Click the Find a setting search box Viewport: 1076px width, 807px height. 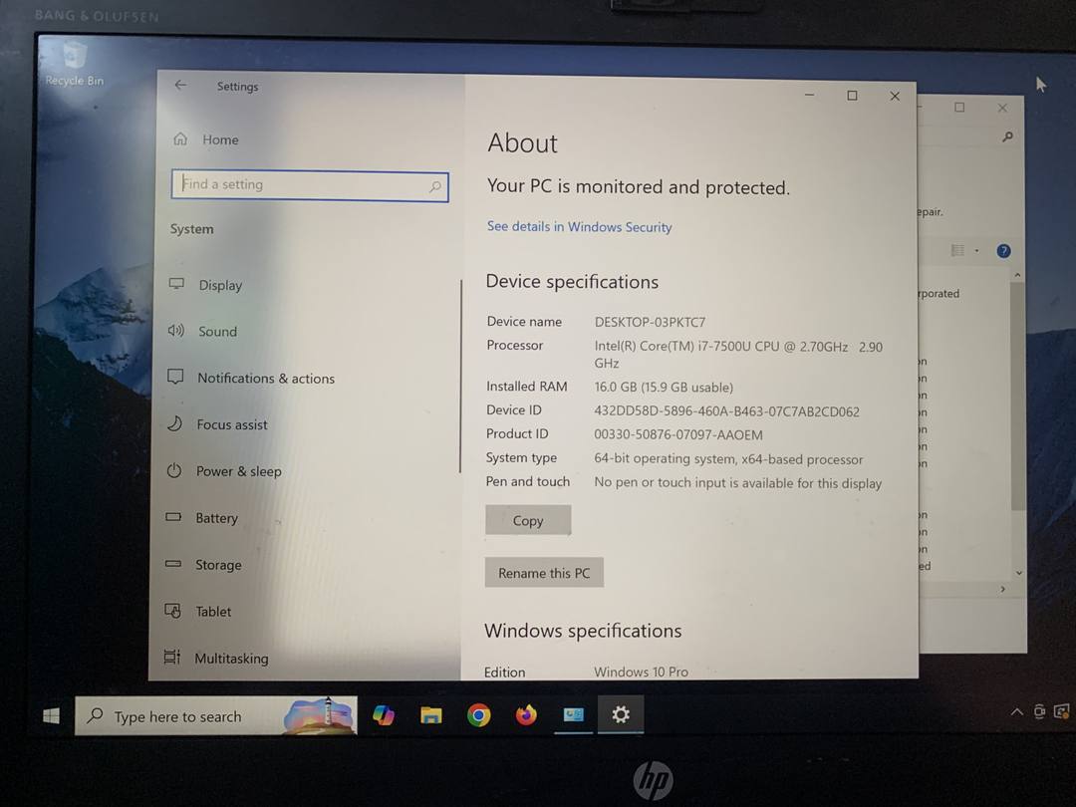[310, 185]
